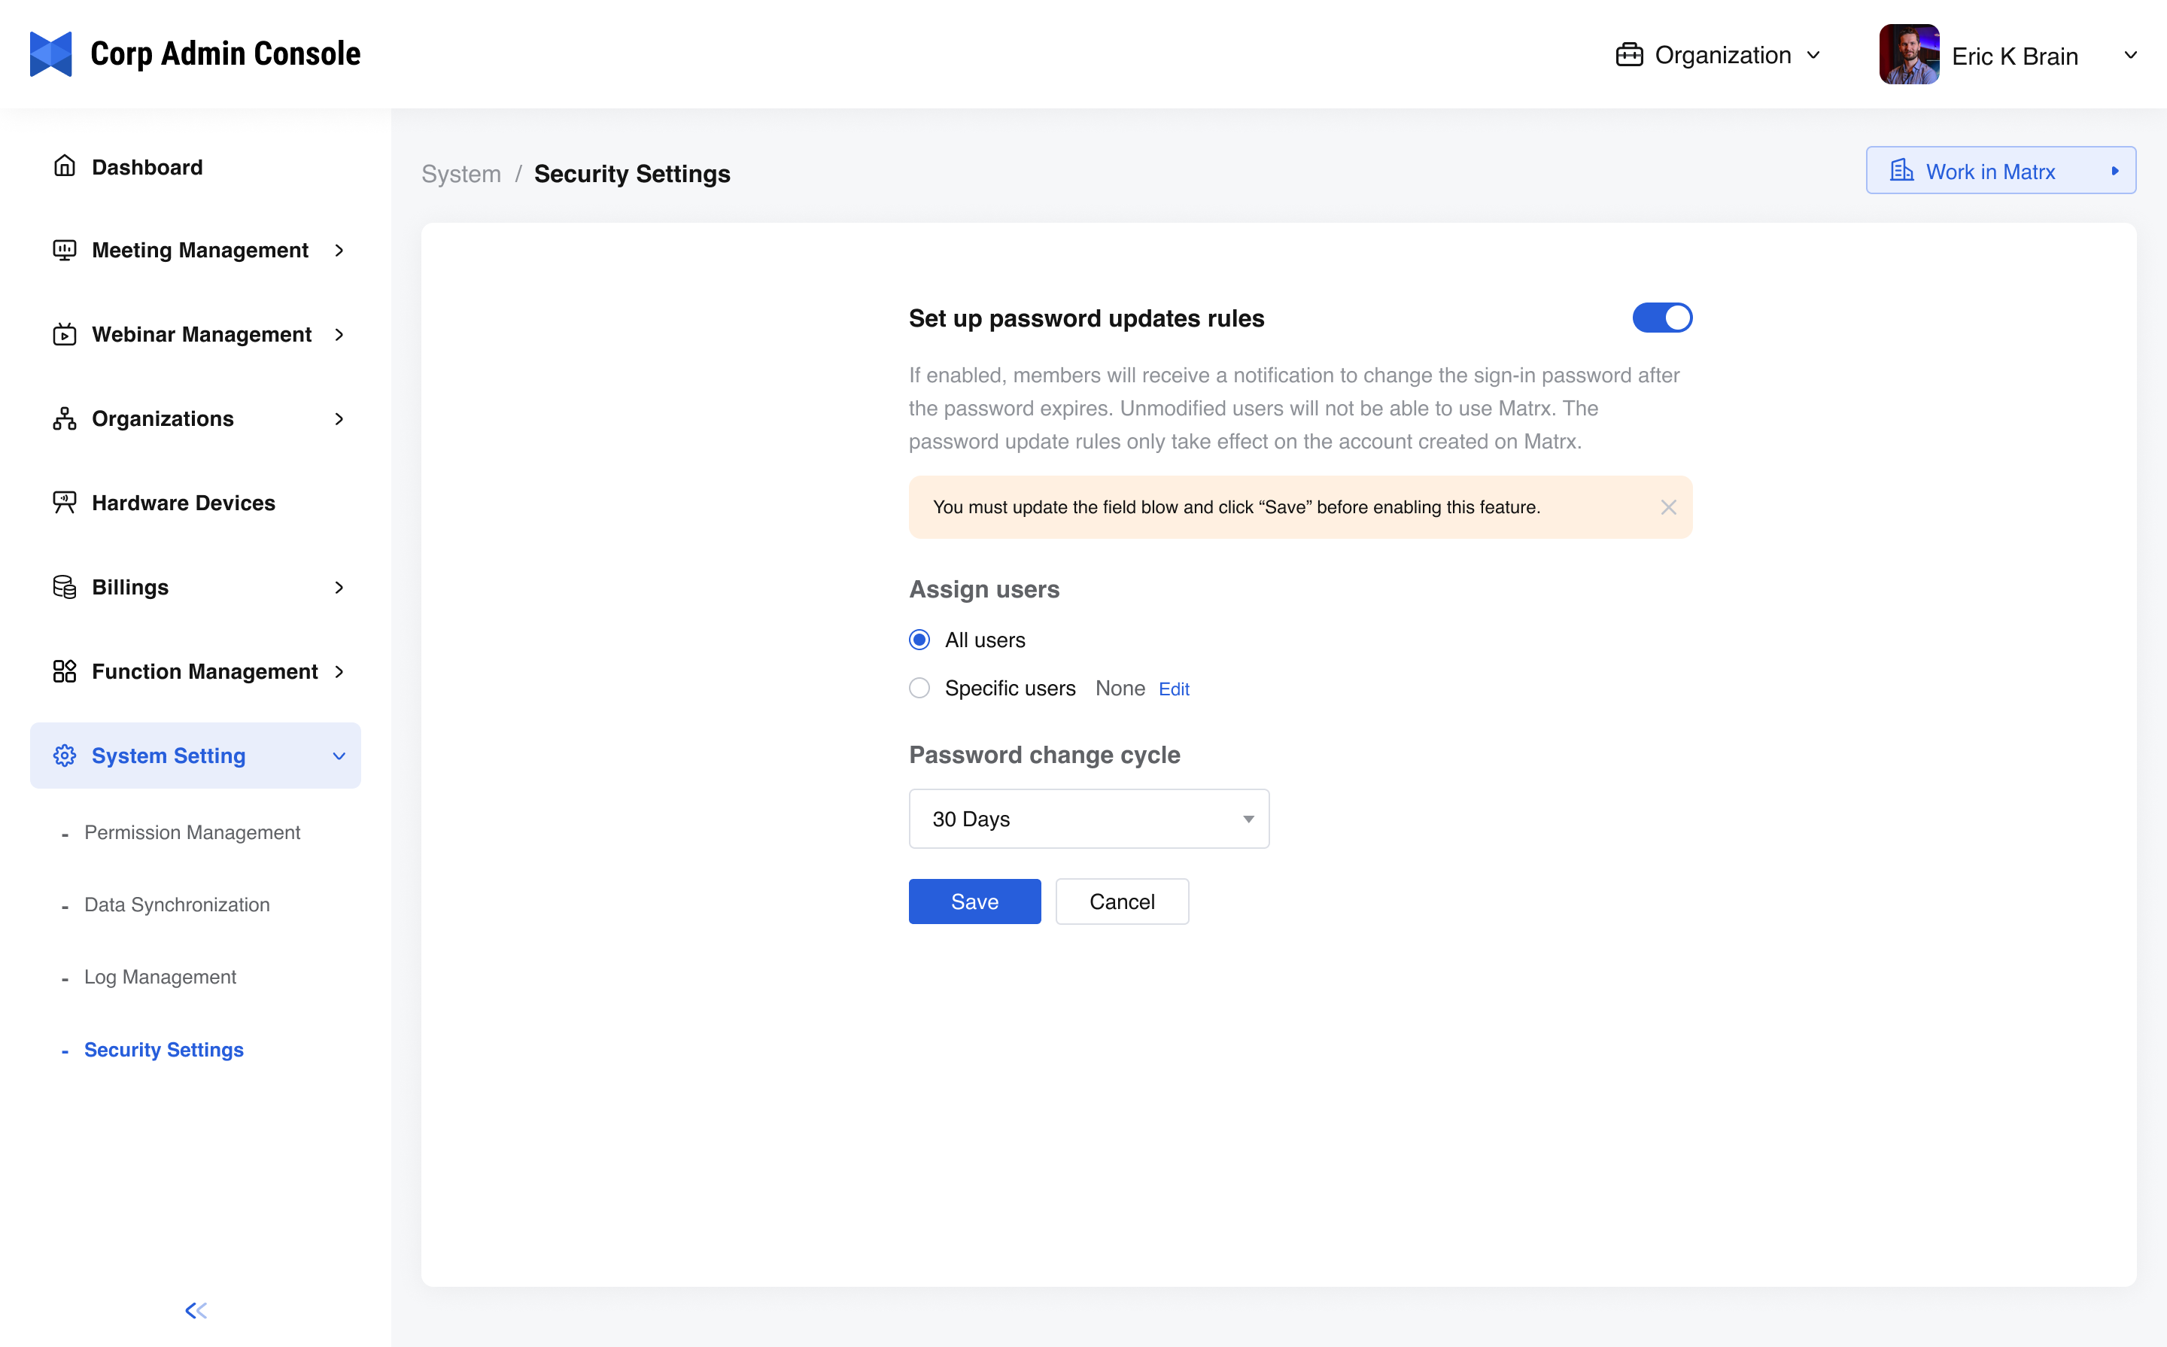Viewport: 2167px width, 1347px height.
Task: Disable the password updates rules toggle
Action: (x=1661, y=318)
